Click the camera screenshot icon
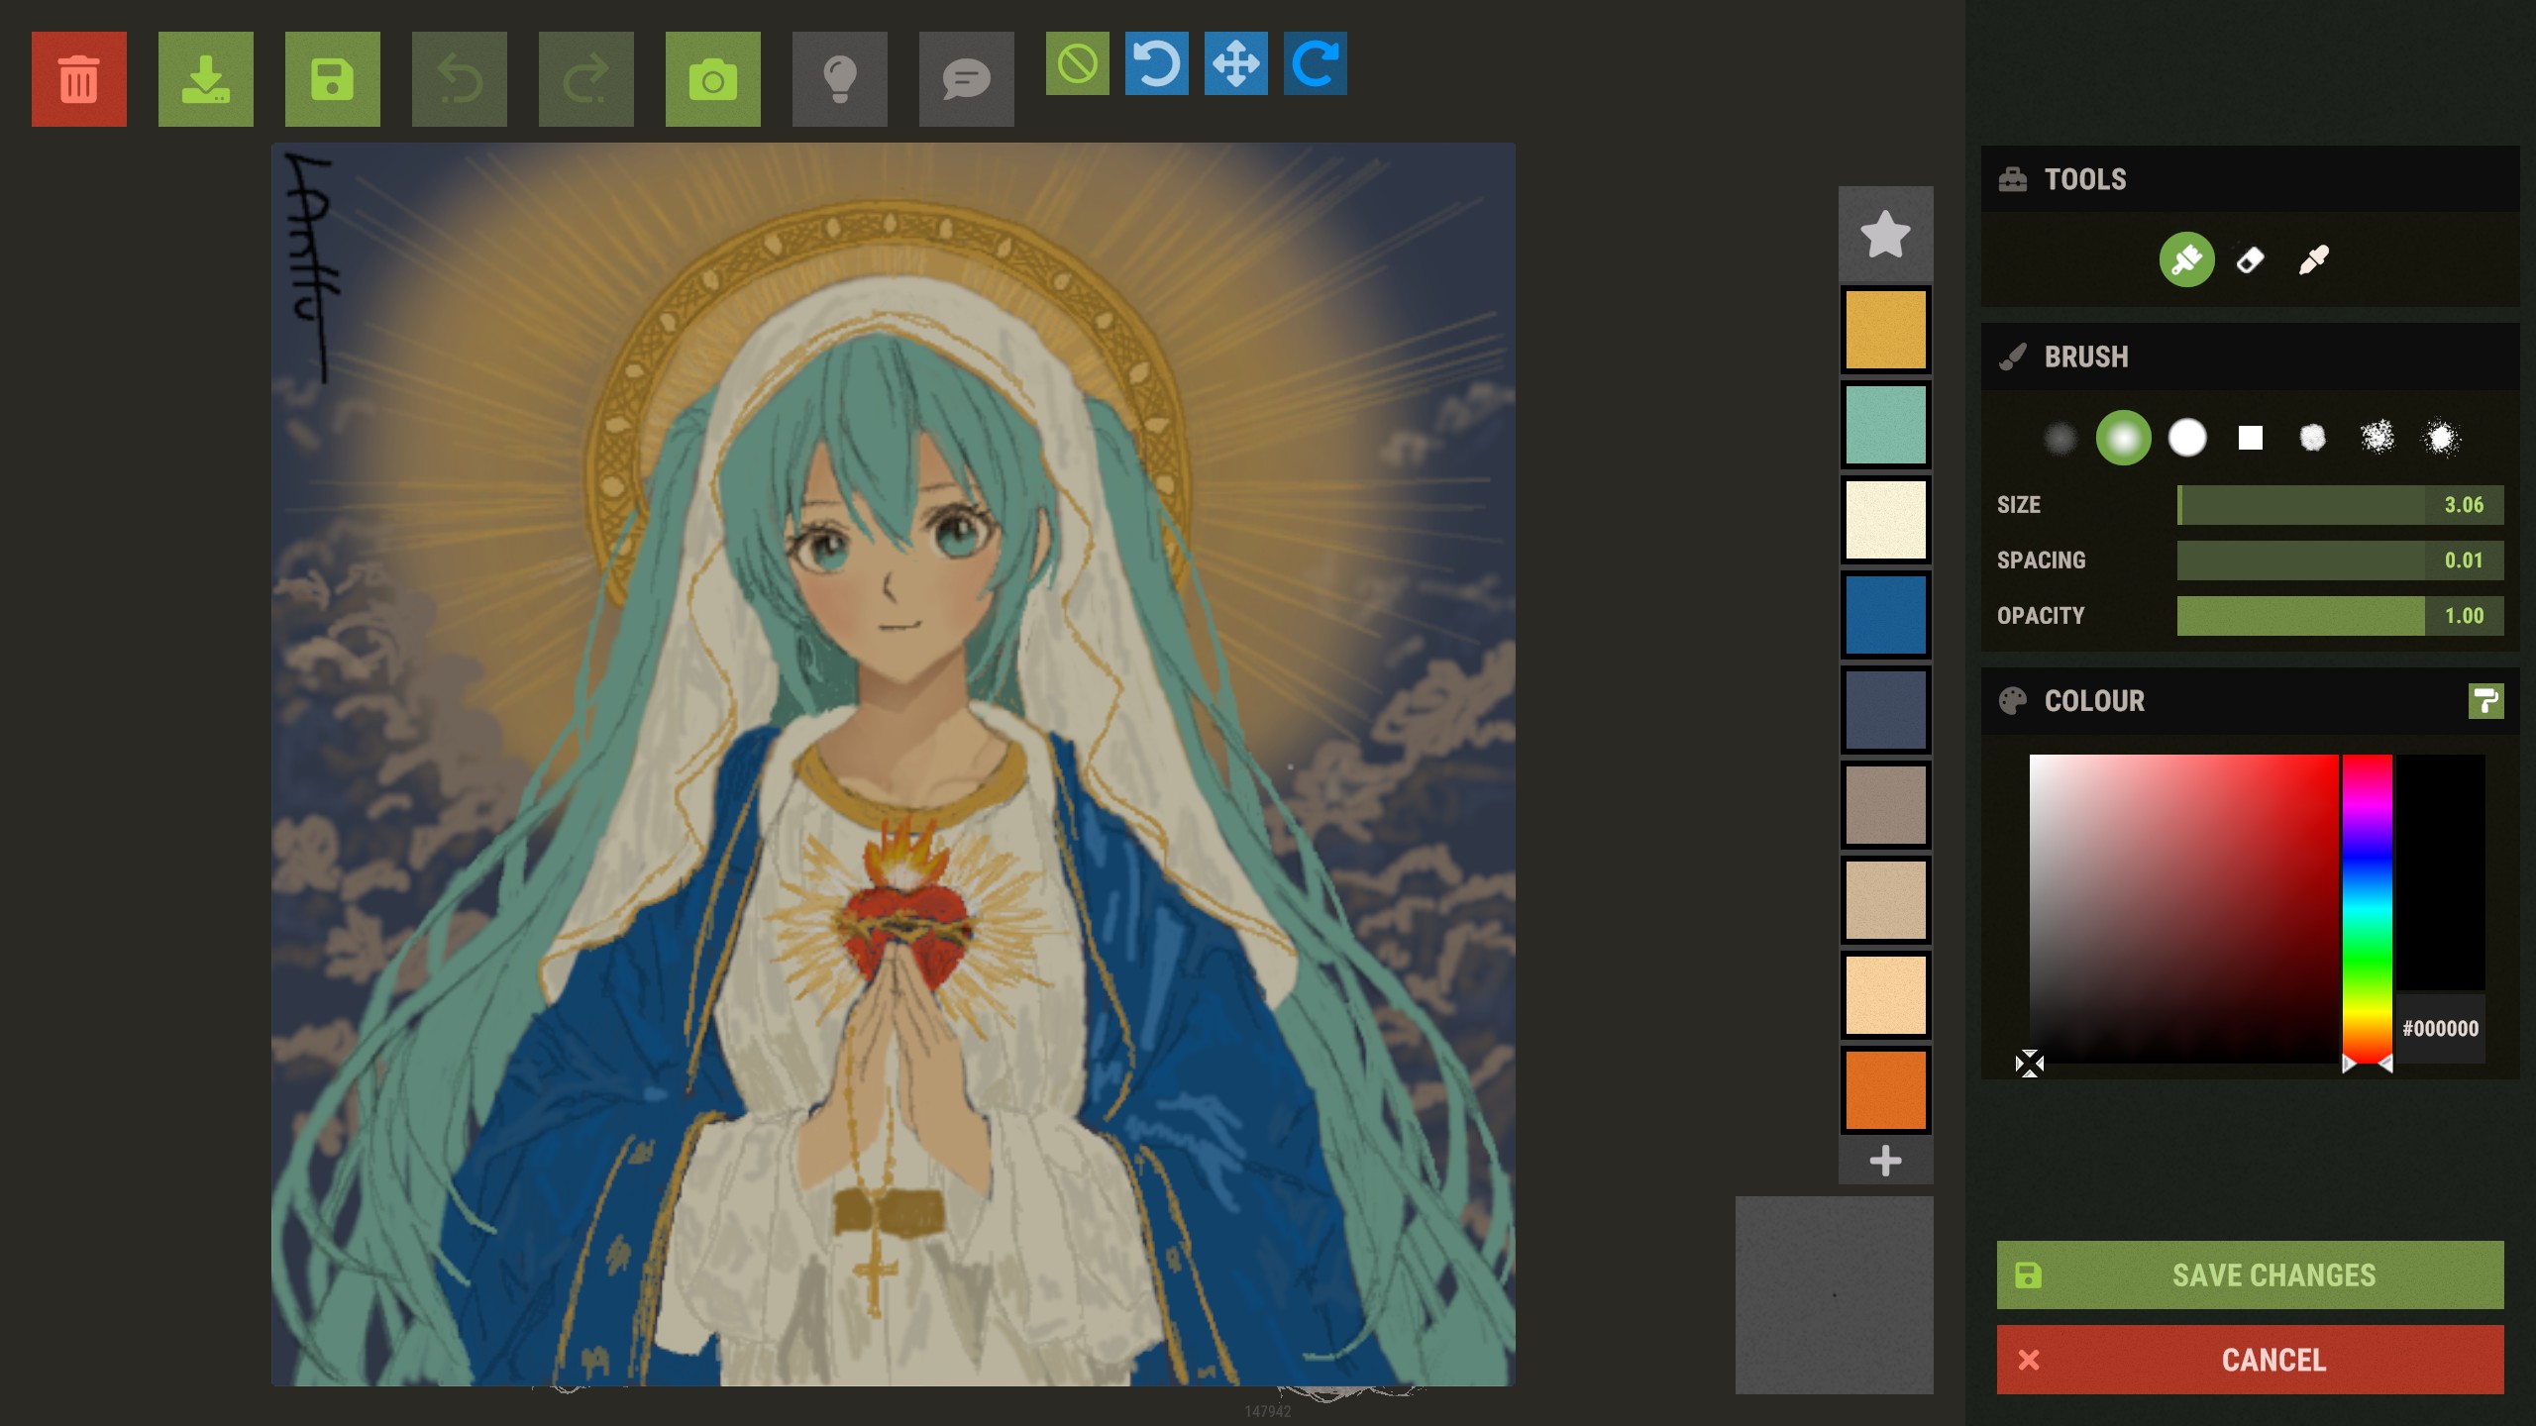2536x1426 pixels. coord(713,79)
